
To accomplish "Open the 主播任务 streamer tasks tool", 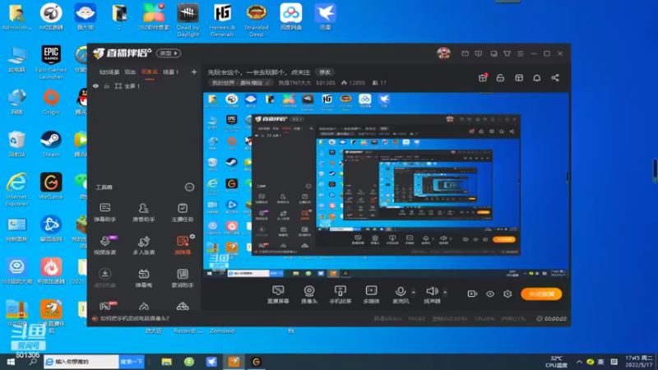I will click(x=183, y=212).
